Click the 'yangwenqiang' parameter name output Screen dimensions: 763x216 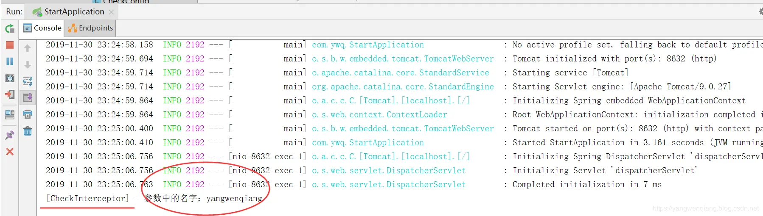tap(234, 198)
